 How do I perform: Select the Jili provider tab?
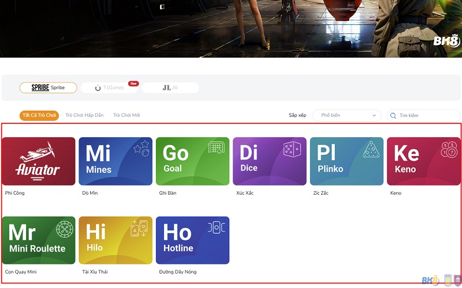(170, 88)
